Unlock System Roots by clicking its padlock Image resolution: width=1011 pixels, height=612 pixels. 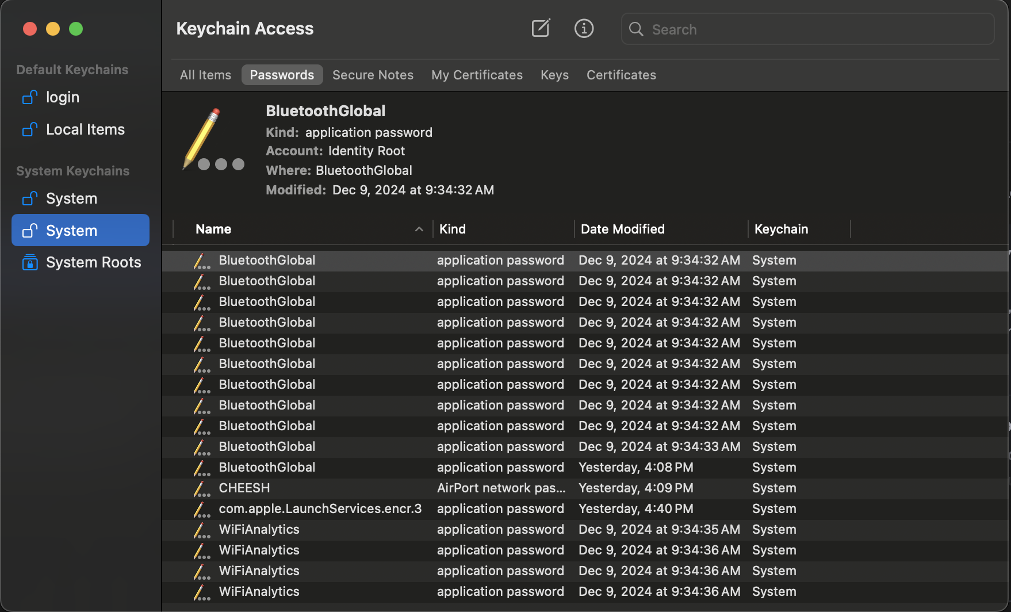click(x=29, y=262)
